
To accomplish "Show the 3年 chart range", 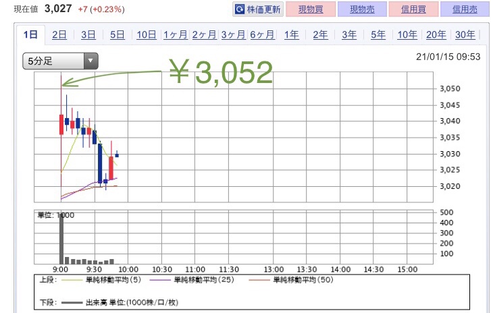I will click(x=349, y=34).
